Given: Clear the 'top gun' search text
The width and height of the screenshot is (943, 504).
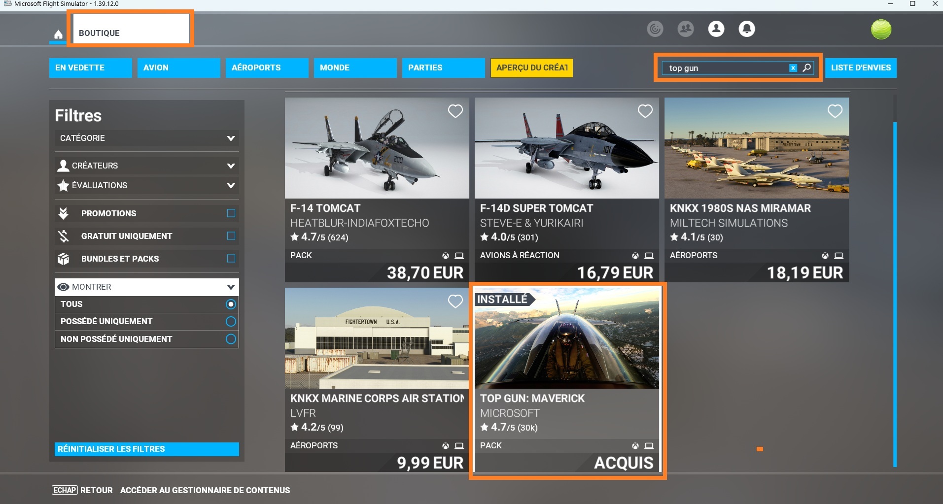Looking at the screenshot, I should (x=793, y=68).
